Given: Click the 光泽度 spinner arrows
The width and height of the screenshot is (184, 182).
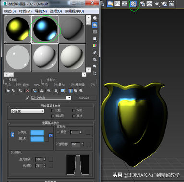Looking at the screenshot, I should point(44,166).
